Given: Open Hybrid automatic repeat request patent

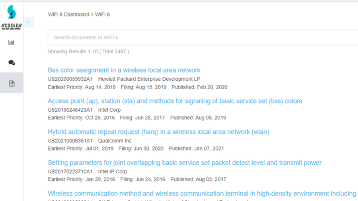Looking at the screenshot, I should (159, 132).
